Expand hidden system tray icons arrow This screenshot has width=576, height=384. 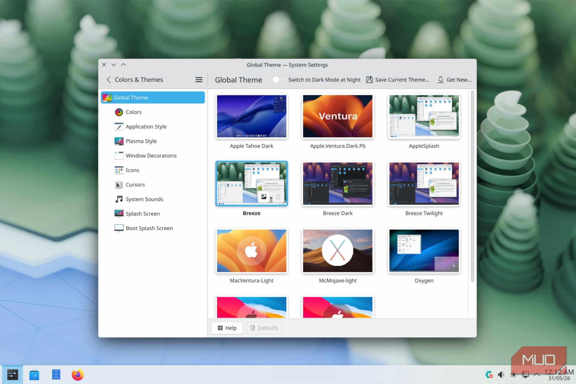click(537, 375)
